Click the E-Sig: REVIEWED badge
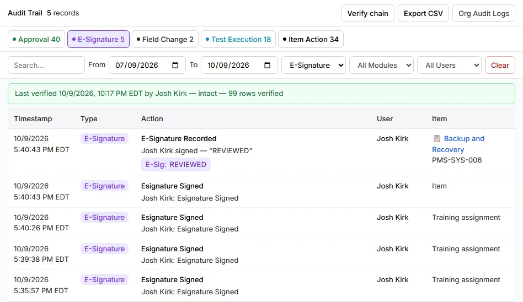Viewport: 523px width, 302px height. 176,164
